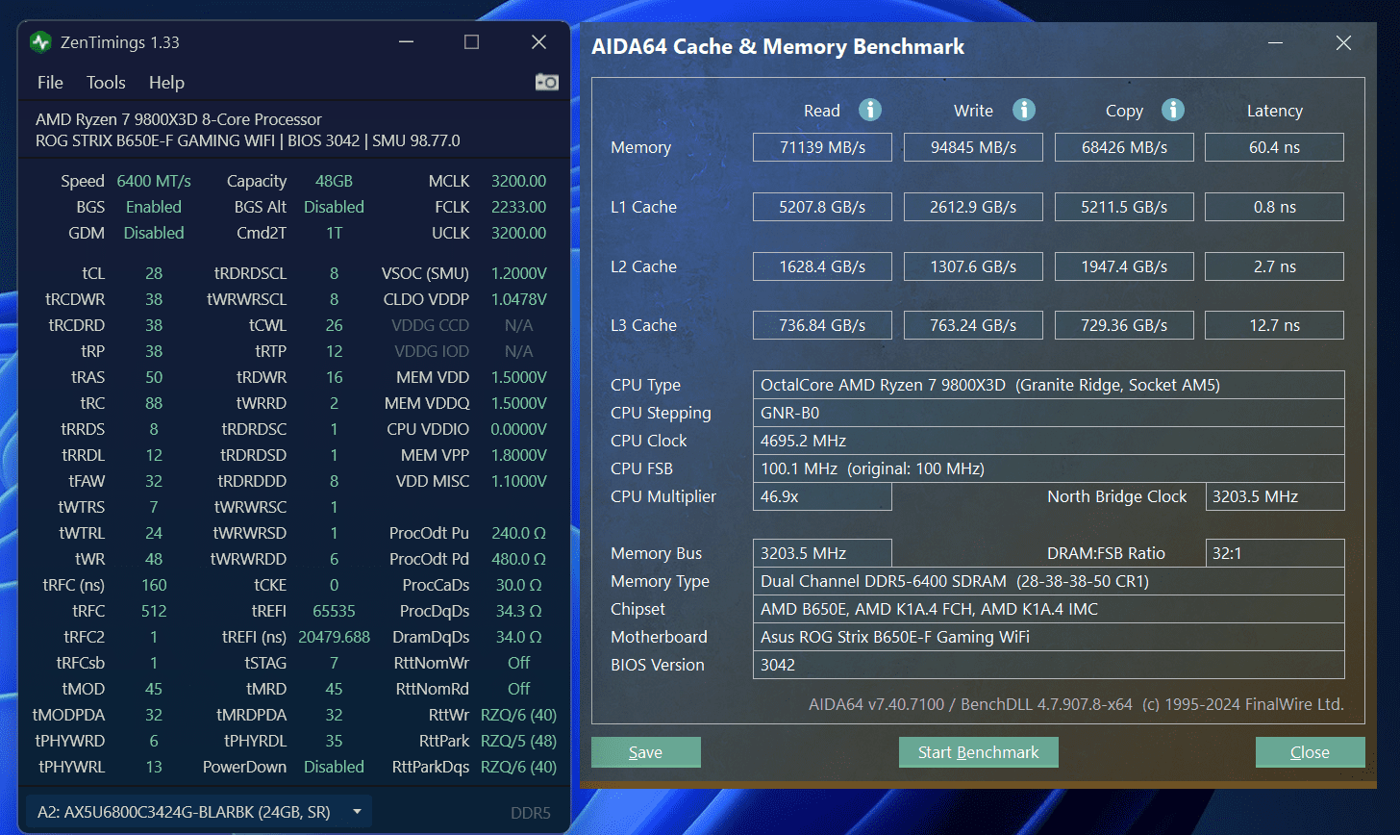Image resolution: width=1400 pixels, height=835 pixels.
Task: Click Memory Write value 94845 MB/s
Action: click(x=973, y=147)
